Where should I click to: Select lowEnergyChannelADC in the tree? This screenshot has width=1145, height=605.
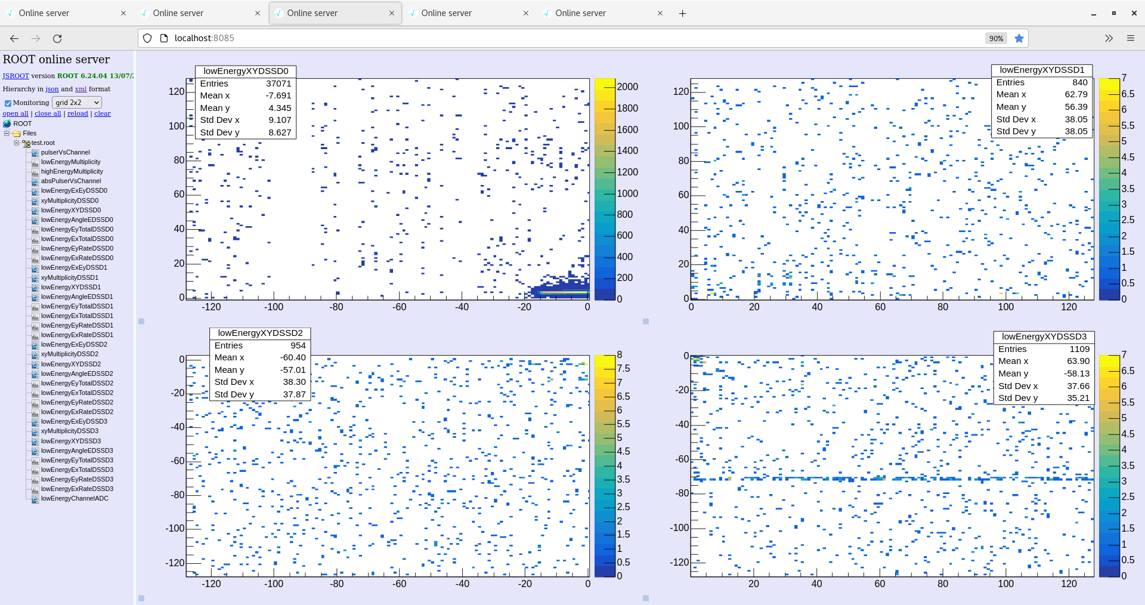click(75, 499)
